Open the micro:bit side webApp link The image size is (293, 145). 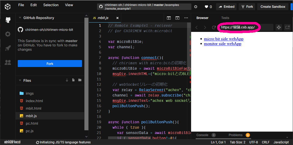(224, 39)
